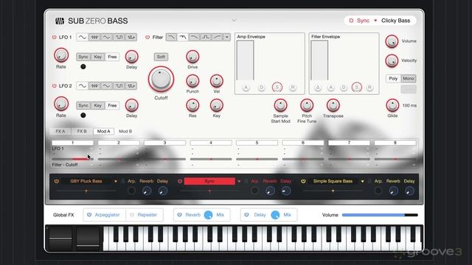The image size is (472, 265).
Task: Select modulation slot 8 header
Action: (x=395, y=143)
